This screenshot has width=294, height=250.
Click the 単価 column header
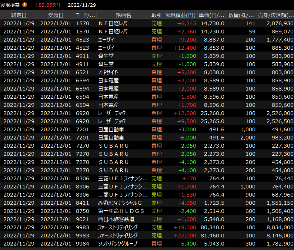(x=211, y=15)
